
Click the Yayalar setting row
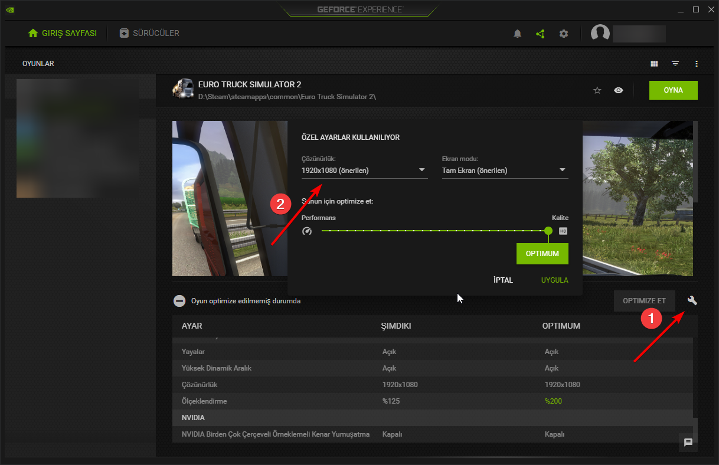[432, 352]
